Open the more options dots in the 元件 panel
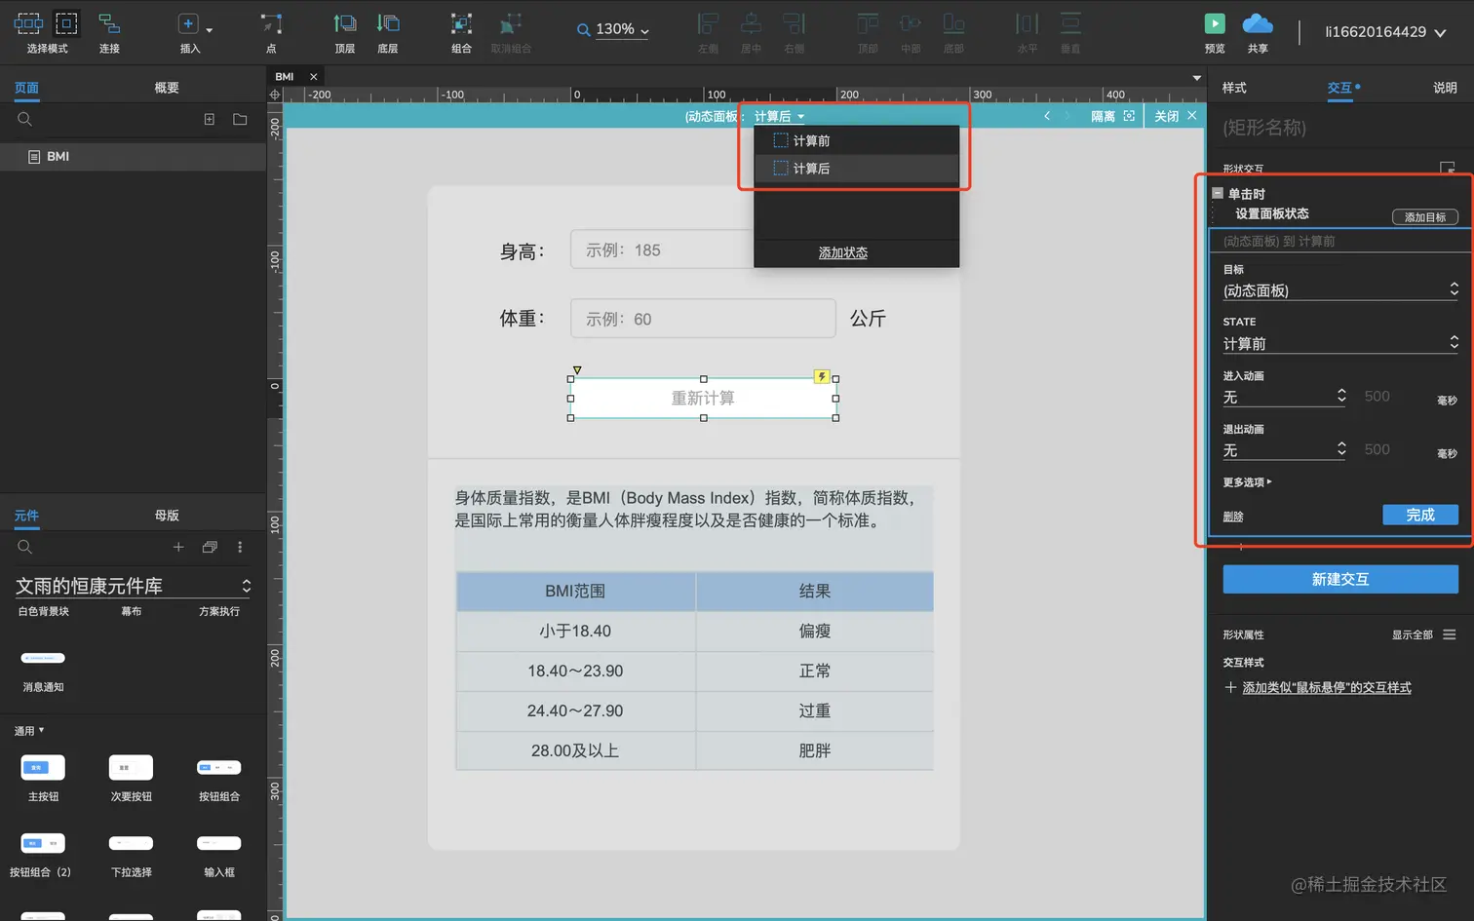Screen dimensions: 1474x921 pos(240,547)
